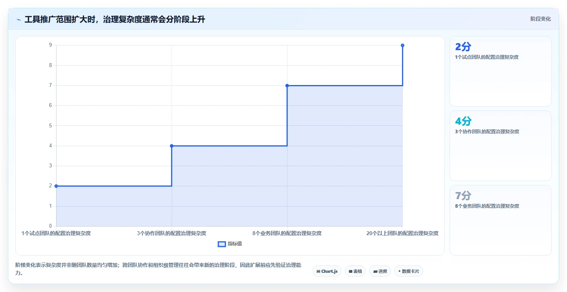Image resolution: width=567 pixels, height=292 pixels.
Task: Toggle the 指标值 legend item
Action: point(230,244)
